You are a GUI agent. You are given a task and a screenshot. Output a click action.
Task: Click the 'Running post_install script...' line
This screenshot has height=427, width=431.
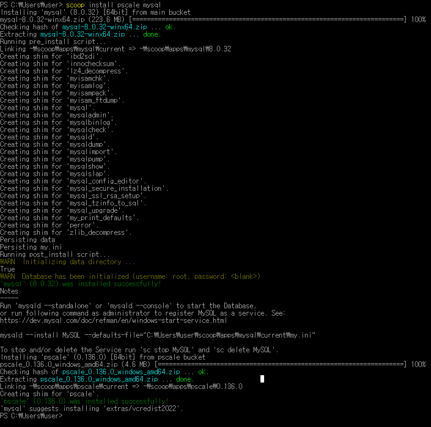click(55, 255)
